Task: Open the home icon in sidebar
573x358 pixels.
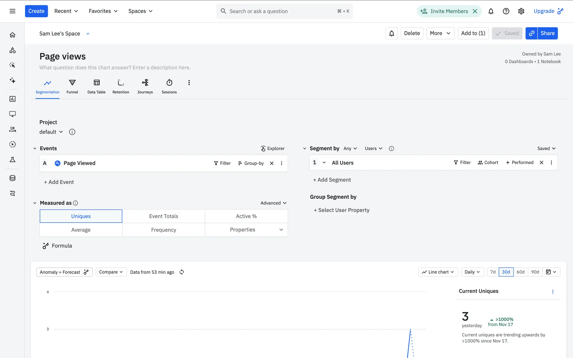Action: point(13,35)
